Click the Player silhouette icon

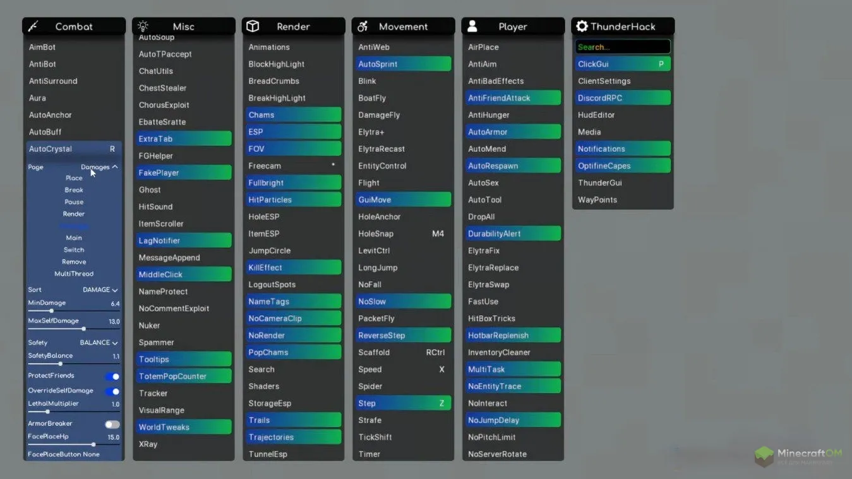(x=472, y=27)
